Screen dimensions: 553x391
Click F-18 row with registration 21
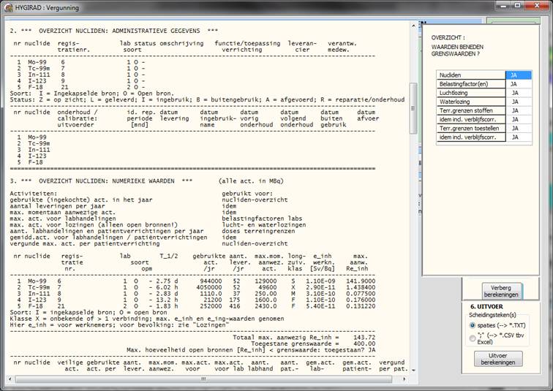pos(81,87)
